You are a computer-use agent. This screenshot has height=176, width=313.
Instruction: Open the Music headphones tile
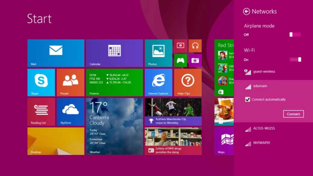[195, 46]
